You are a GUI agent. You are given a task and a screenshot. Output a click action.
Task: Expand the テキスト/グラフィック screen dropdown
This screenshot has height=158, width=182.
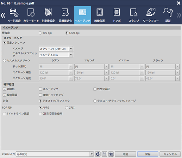(x=71, y=55)
